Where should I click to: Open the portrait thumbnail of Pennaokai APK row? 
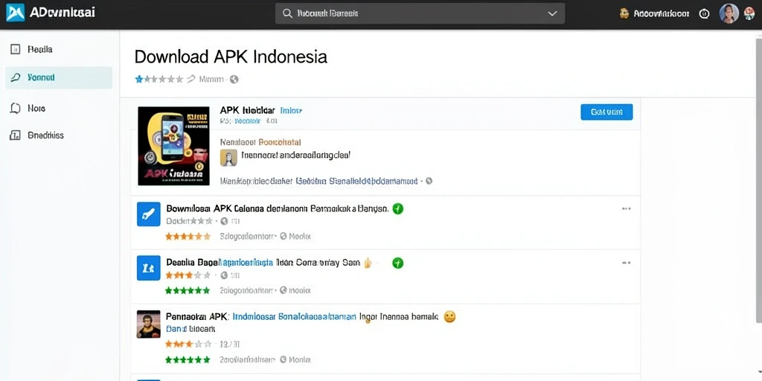click(x=149, y=324)
